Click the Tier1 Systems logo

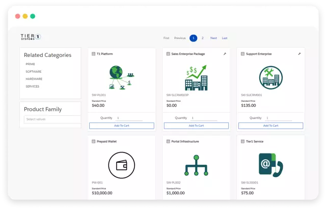[31, 37]
